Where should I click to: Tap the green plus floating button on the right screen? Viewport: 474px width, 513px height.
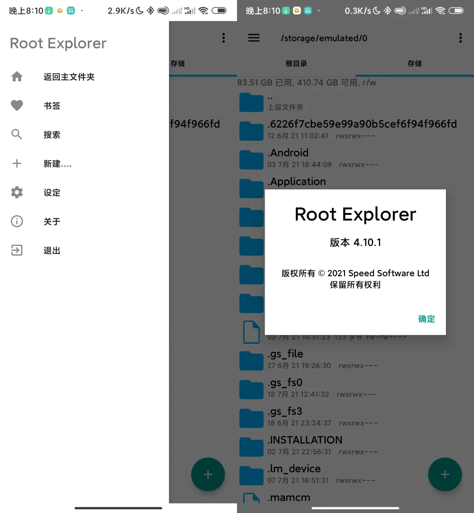coord(445,474)
